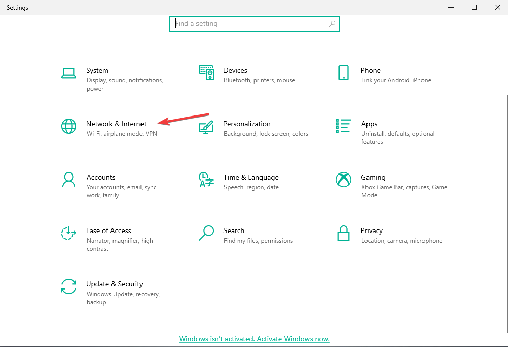Open Ease of Access via accessibility icon
The width and height of the screenshot is (508, 347).
coord(69,233)
